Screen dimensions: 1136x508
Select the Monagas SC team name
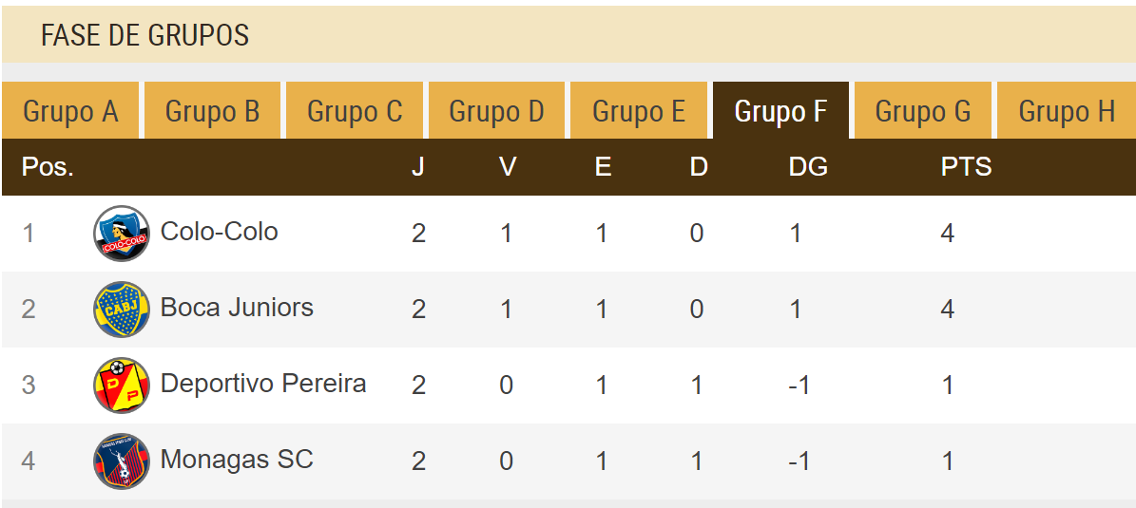coord(237,460)
